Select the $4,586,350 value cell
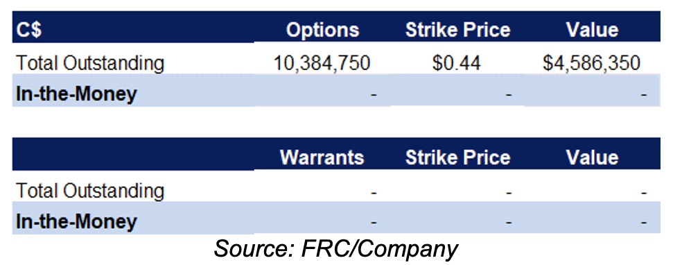 pyautogui.click(x=591, y=64)
